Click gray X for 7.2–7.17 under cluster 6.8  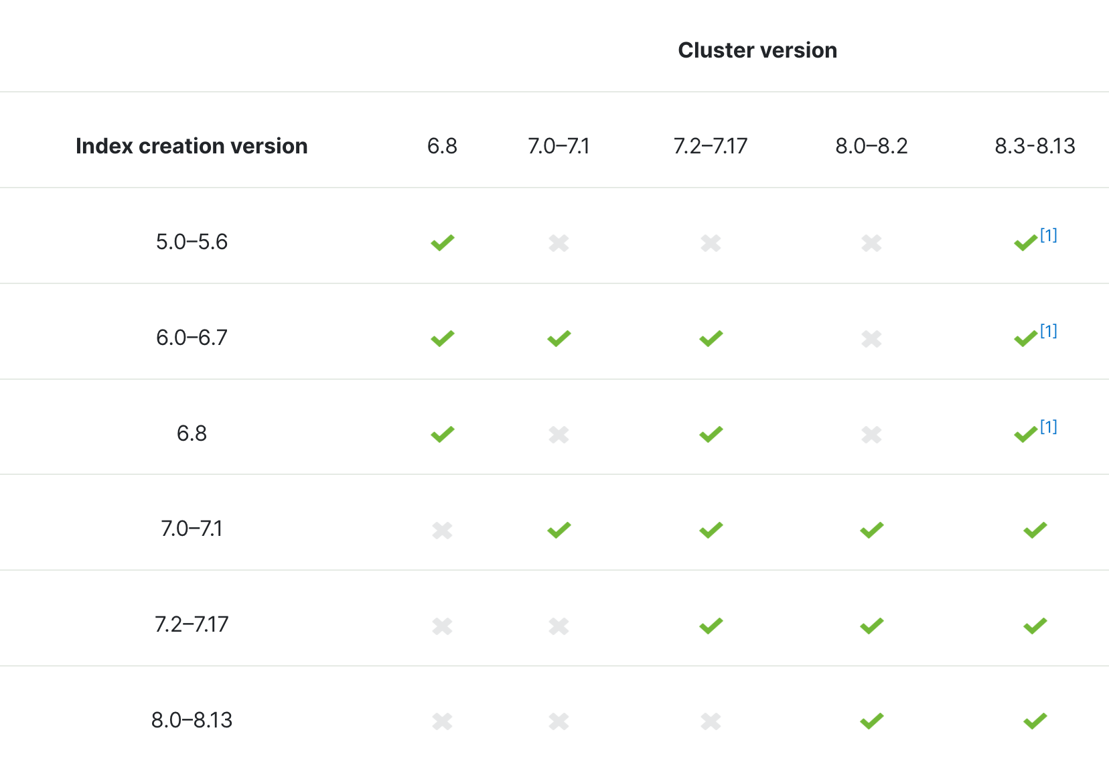coord(442,626)
